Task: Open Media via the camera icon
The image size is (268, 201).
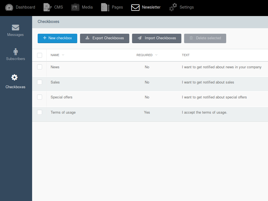Action: [75, 7]
